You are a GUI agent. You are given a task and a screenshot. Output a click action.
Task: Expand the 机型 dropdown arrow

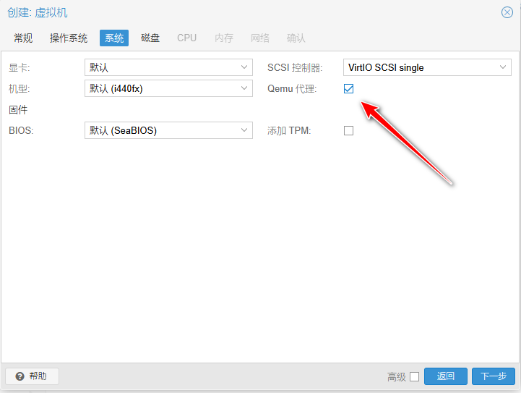244,88
